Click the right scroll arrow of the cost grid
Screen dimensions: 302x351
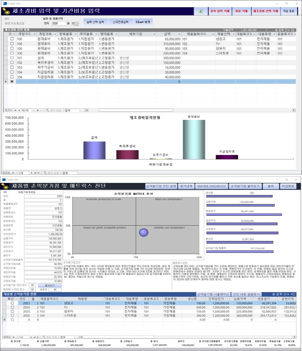click(x=294, y=110)
